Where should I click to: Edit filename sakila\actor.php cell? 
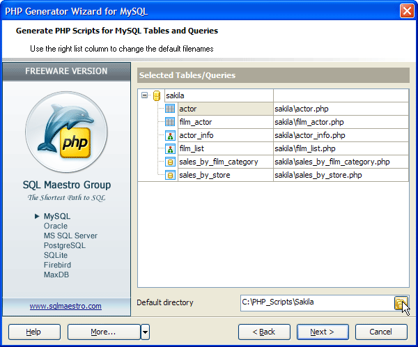pos(341,109)
